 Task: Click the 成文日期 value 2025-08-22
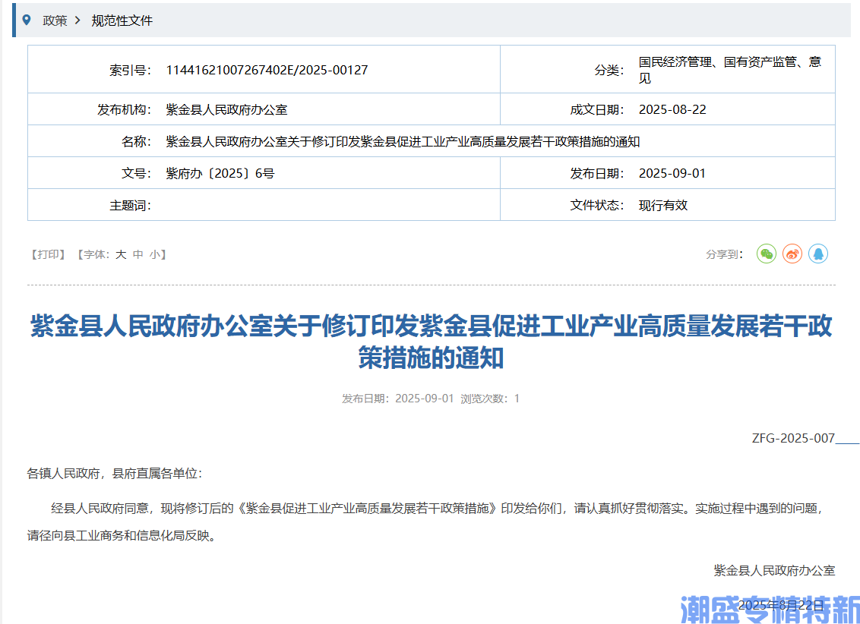(x=672, y=109)
